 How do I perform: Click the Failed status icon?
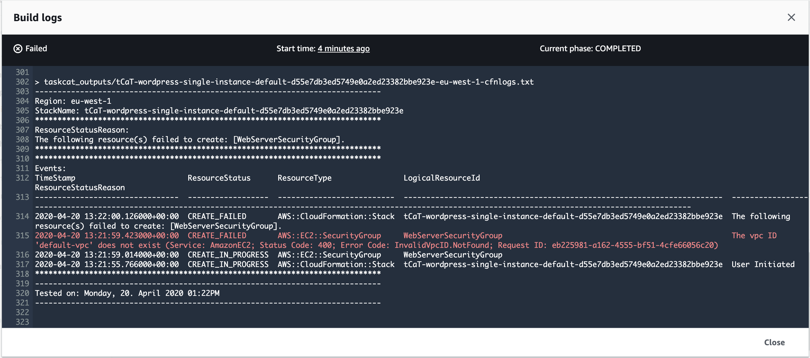[18, 49]
